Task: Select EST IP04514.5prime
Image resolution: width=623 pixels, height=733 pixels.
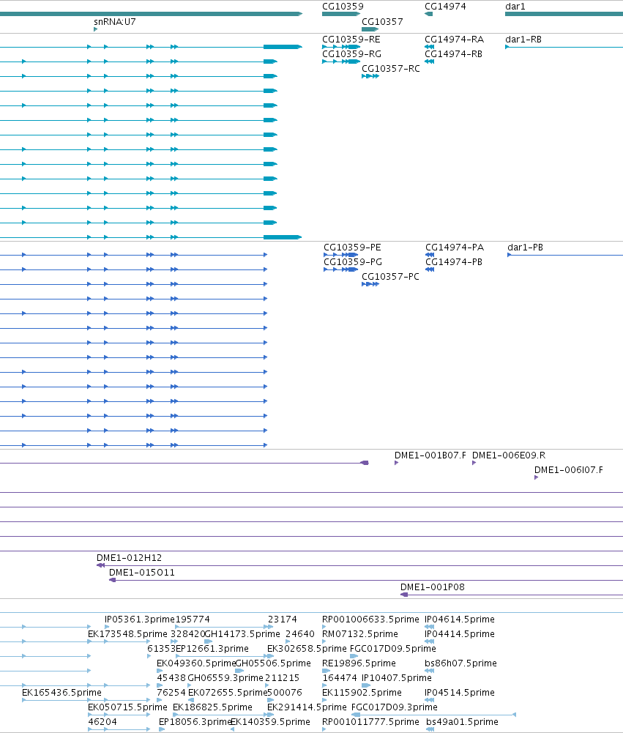Action: tap(460, 693)
